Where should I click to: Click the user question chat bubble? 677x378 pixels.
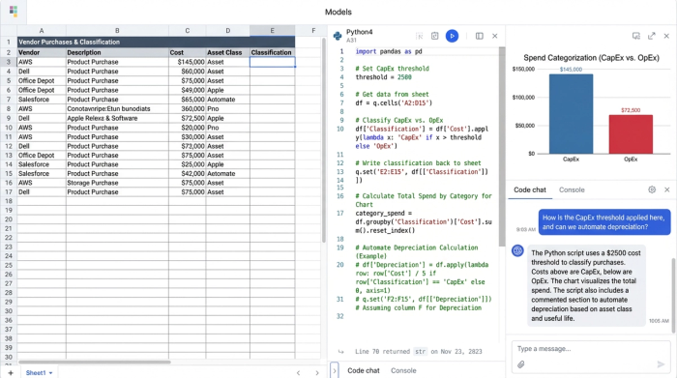pyautogui.click(x=604, y=222)
